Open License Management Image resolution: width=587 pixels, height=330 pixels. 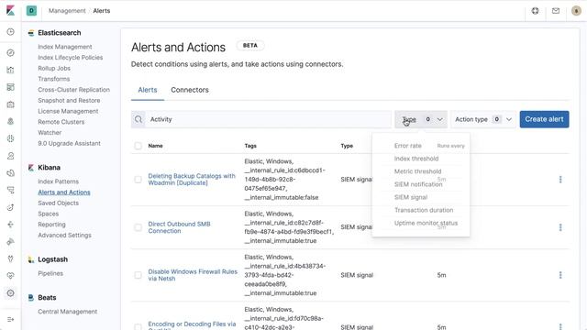coord(68,112)
